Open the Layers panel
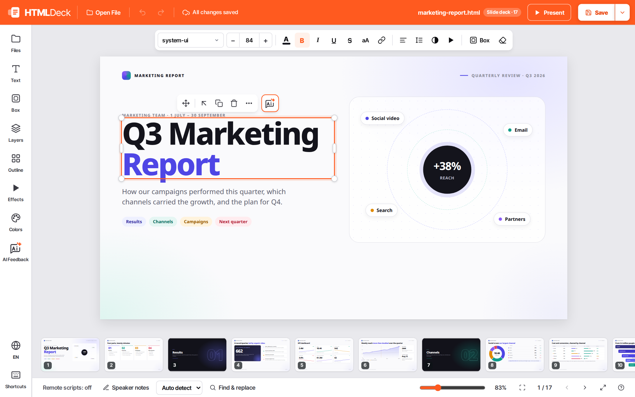Image resolution: width=635 pixels, height=397 pixels. pyautogui.click(x=16, y=133)
